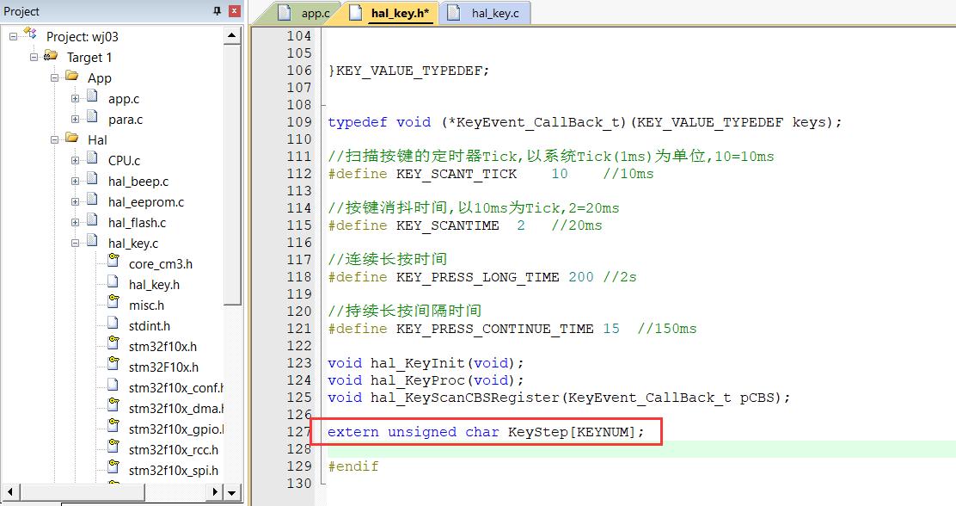Click the KEY_PRESS_LONG_TIME define line
Image resolution: width=956 pixels, height=506 pixels.
tap(481, 277)
